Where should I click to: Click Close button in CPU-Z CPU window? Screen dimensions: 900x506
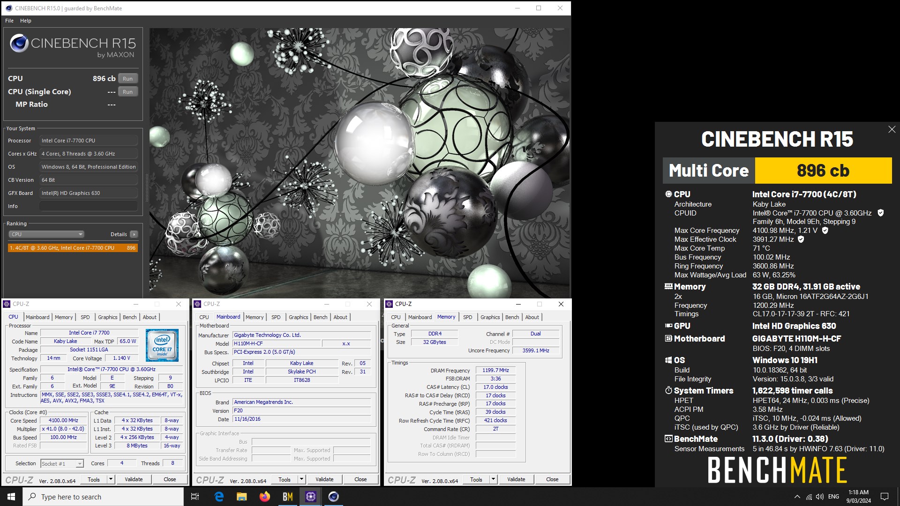pos(170,479)
